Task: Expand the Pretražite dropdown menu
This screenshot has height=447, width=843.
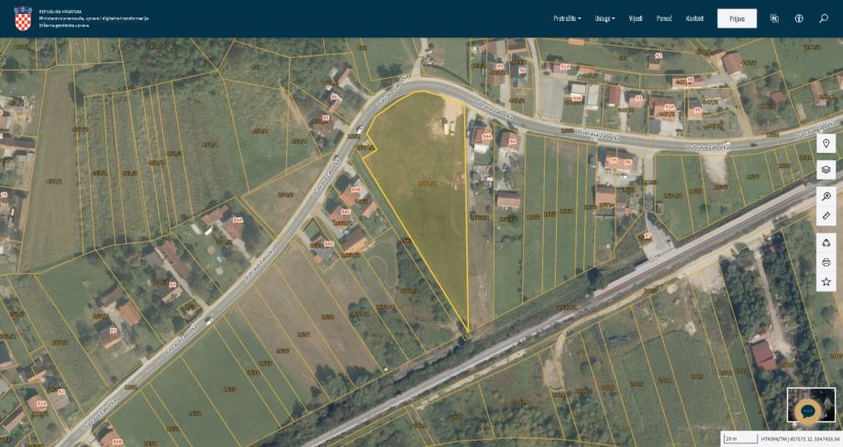Action: [567, 18]
